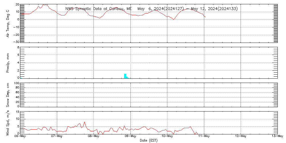286x143 pixels.
Task: Click the 100 tick on the snow depth axis
Action: pyautogui.click(x=16, y=83)
